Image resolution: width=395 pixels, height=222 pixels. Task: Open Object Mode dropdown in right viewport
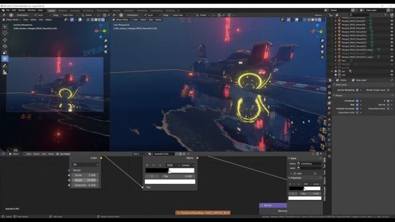(122, 20)
